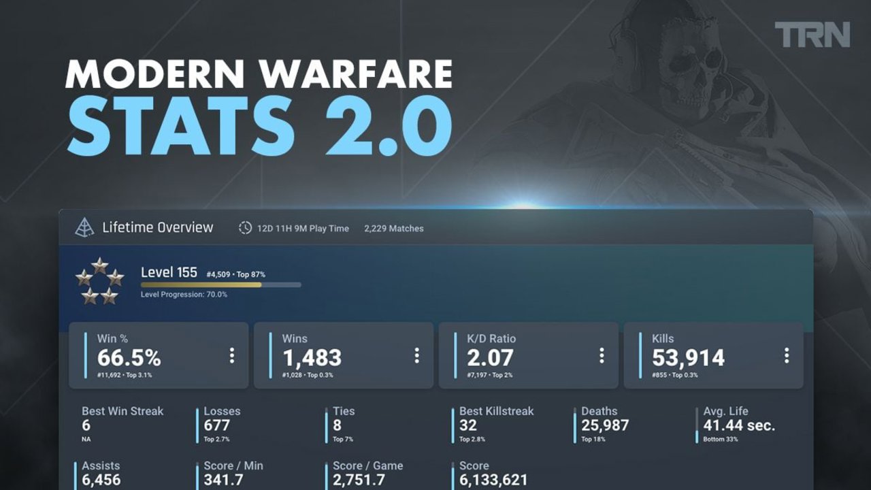Click the Deaths value 25,987
871x490 pixels.
pos(605,426)
